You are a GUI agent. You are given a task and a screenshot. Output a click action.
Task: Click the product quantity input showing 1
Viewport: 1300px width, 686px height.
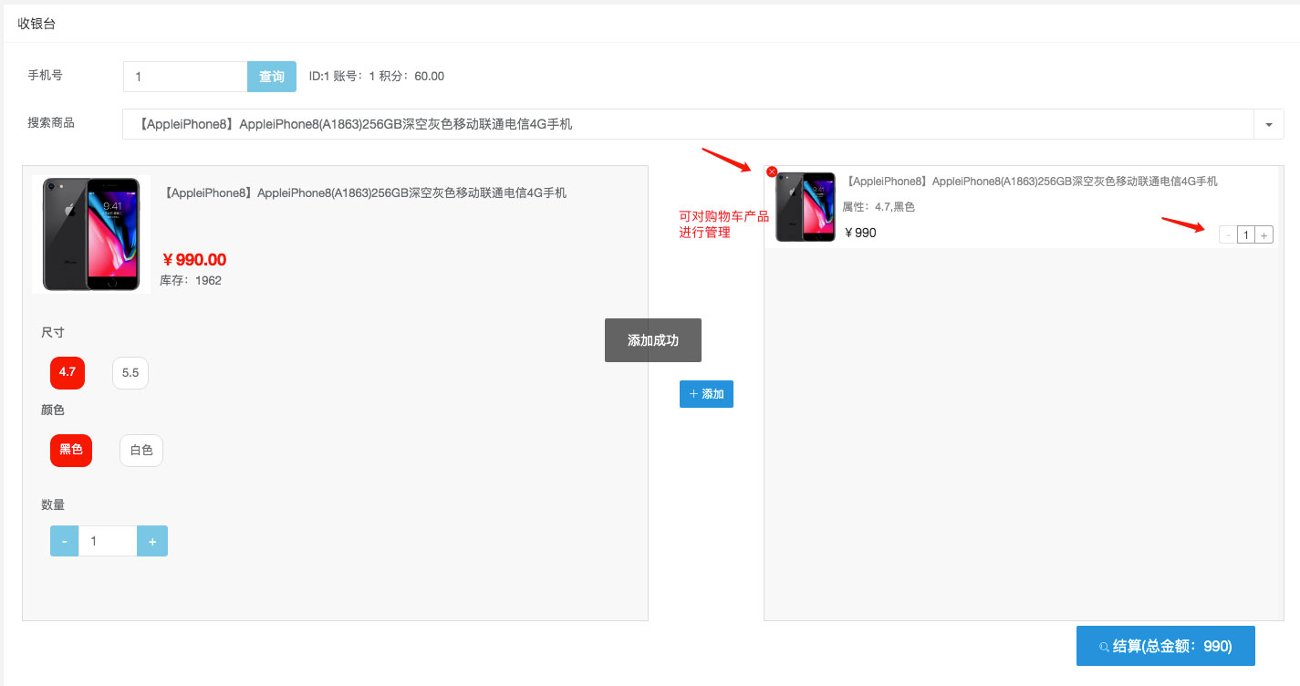coord(108,541)
